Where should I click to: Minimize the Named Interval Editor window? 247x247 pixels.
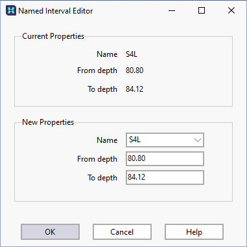172,10
